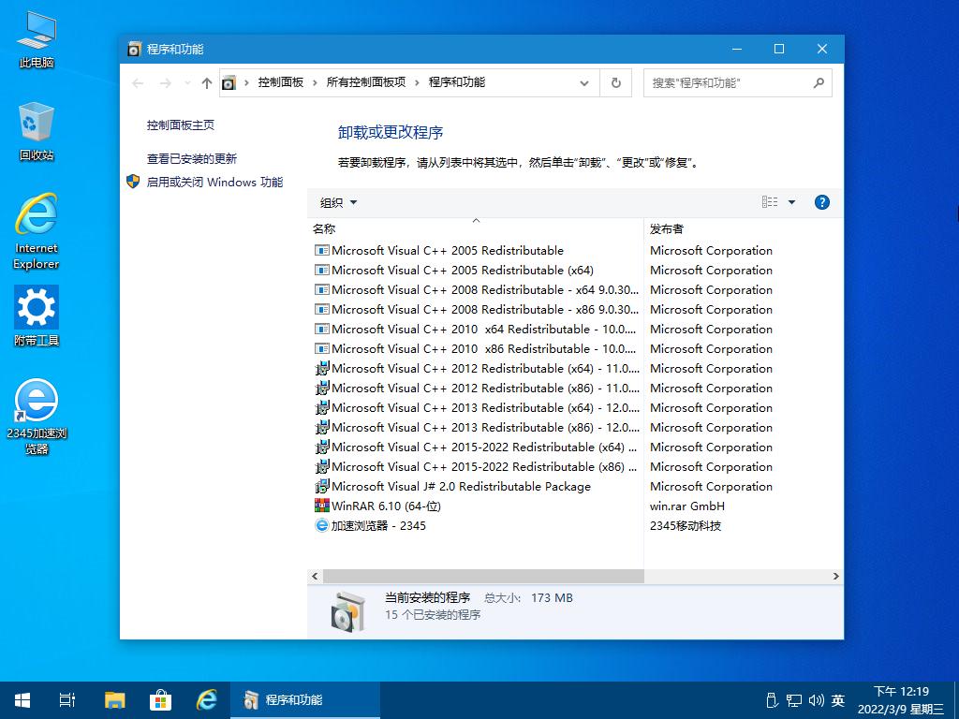
Task: Click the change view layout icon
Action: coord(770,202)
